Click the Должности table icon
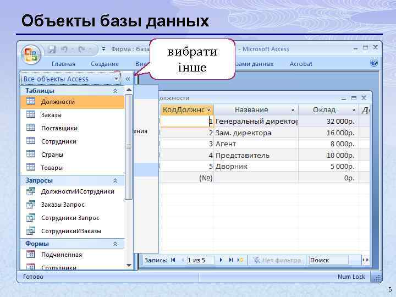 click(31, 101)
